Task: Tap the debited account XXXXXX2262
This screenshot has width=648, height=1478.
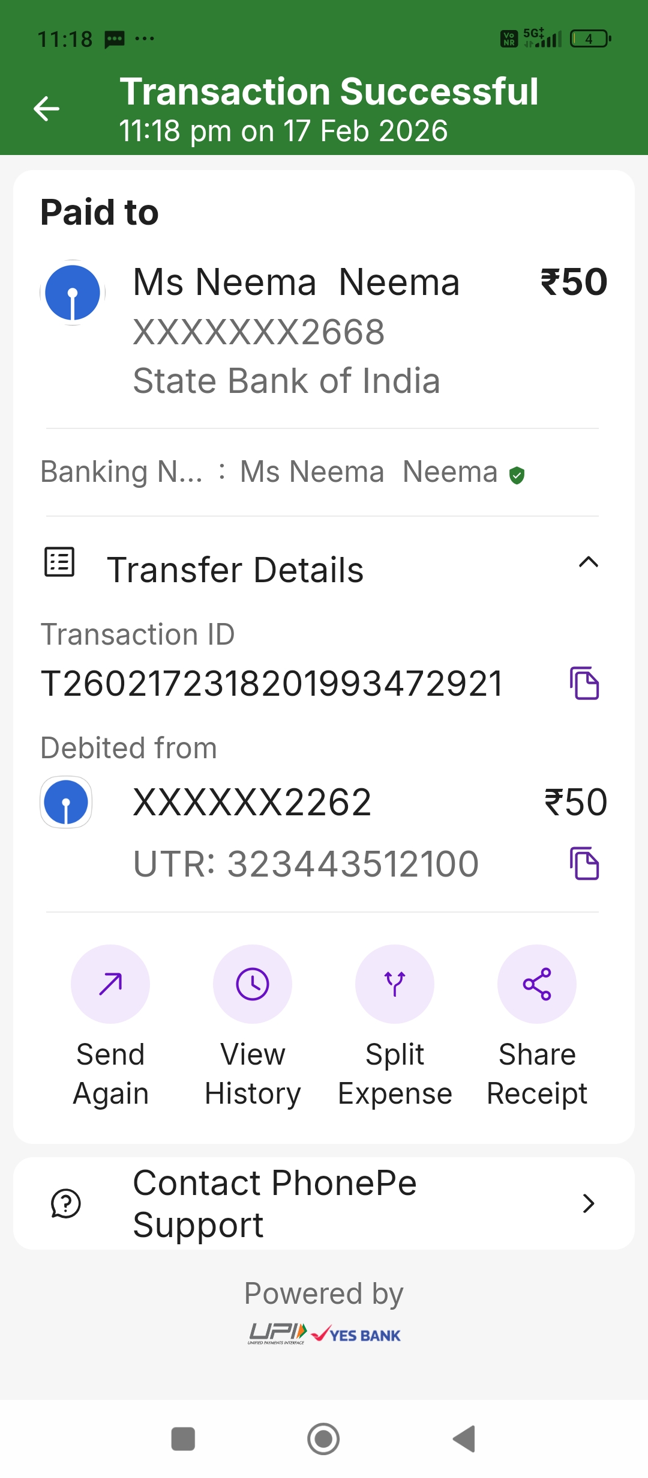Action: click(252, 802)
